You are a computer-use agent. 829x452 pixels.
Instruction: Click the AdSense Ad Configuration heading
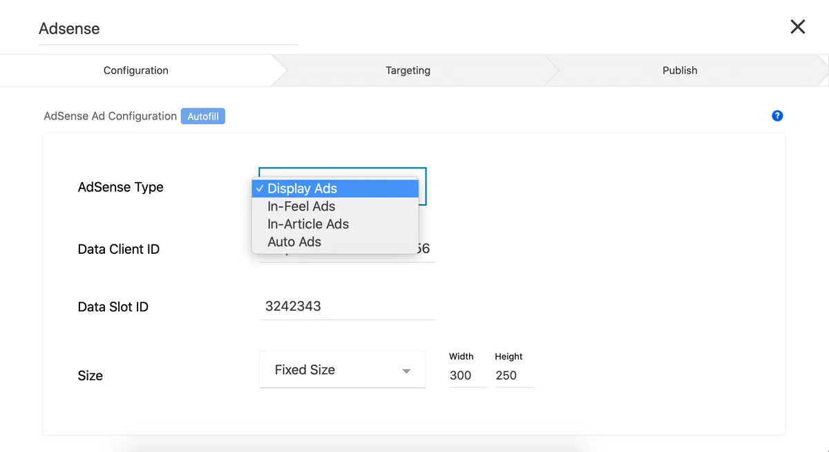pos(111,116)
